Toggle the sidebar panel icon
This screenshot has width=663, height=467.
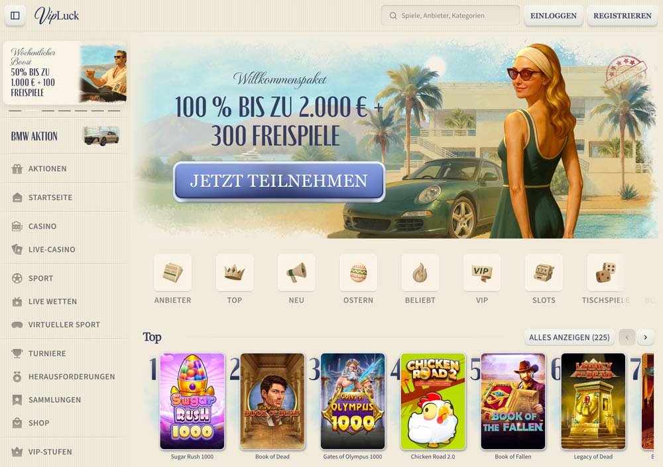pyautogui.click(x=15, y=16)
